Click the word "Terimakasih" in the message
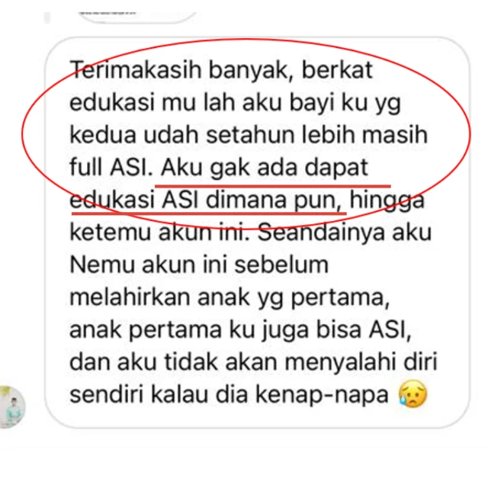This screenshot has width=488, height=488. pos(136,70)
